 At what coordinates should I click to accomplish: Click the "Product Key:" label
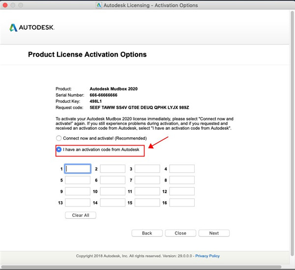tap(68, 101)
